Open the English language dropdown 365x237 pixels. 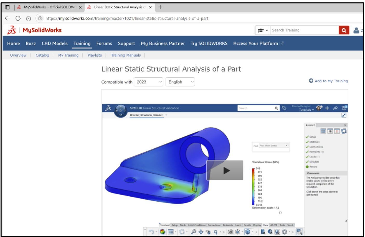click(180, 82)
